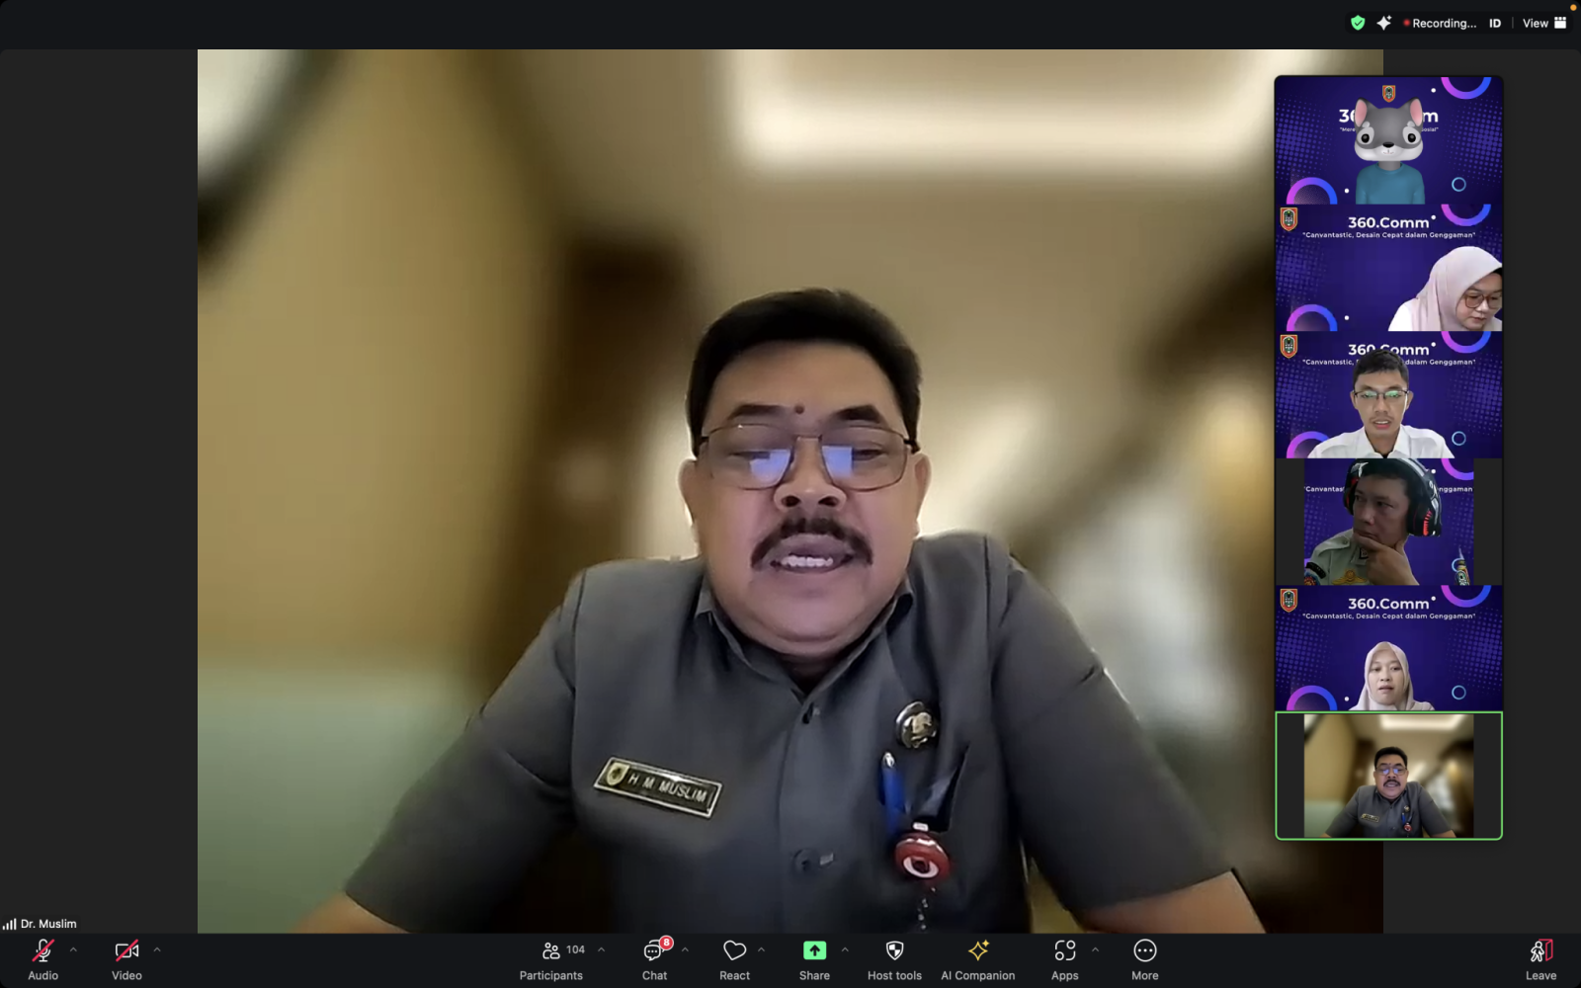Expand the arrow next to Participants
This screenshot has height=988, width=1581.
[x=601, y=949]
